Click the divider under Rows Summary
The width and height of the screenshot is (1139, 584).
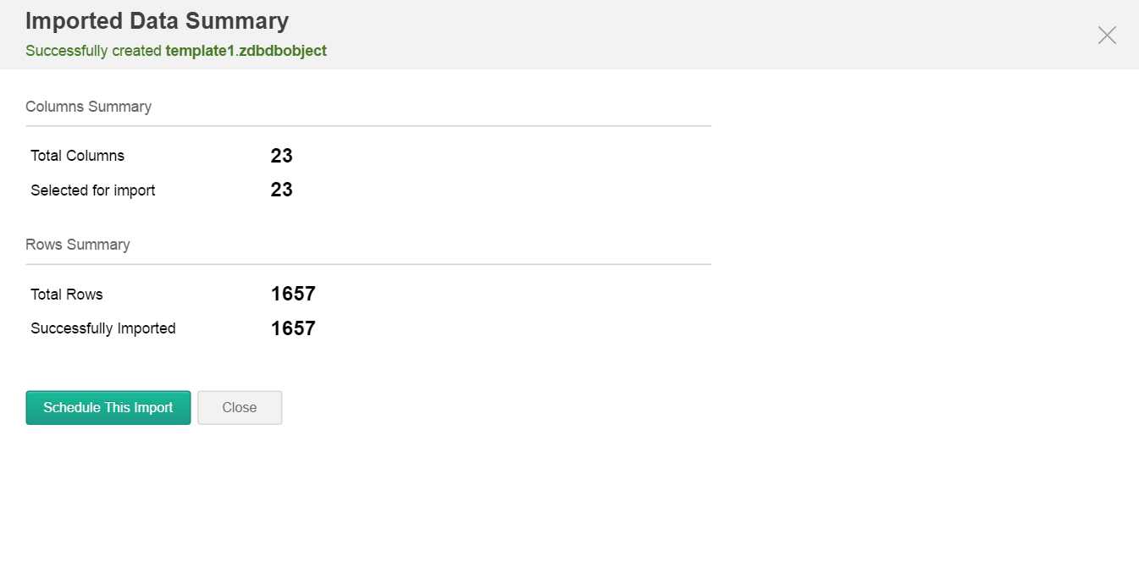point(368,264)
